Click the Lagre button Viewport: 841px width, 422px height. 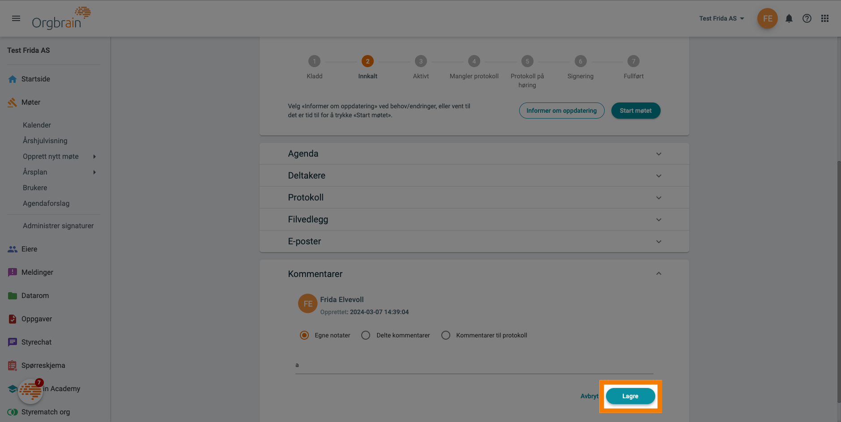[630, 396]
